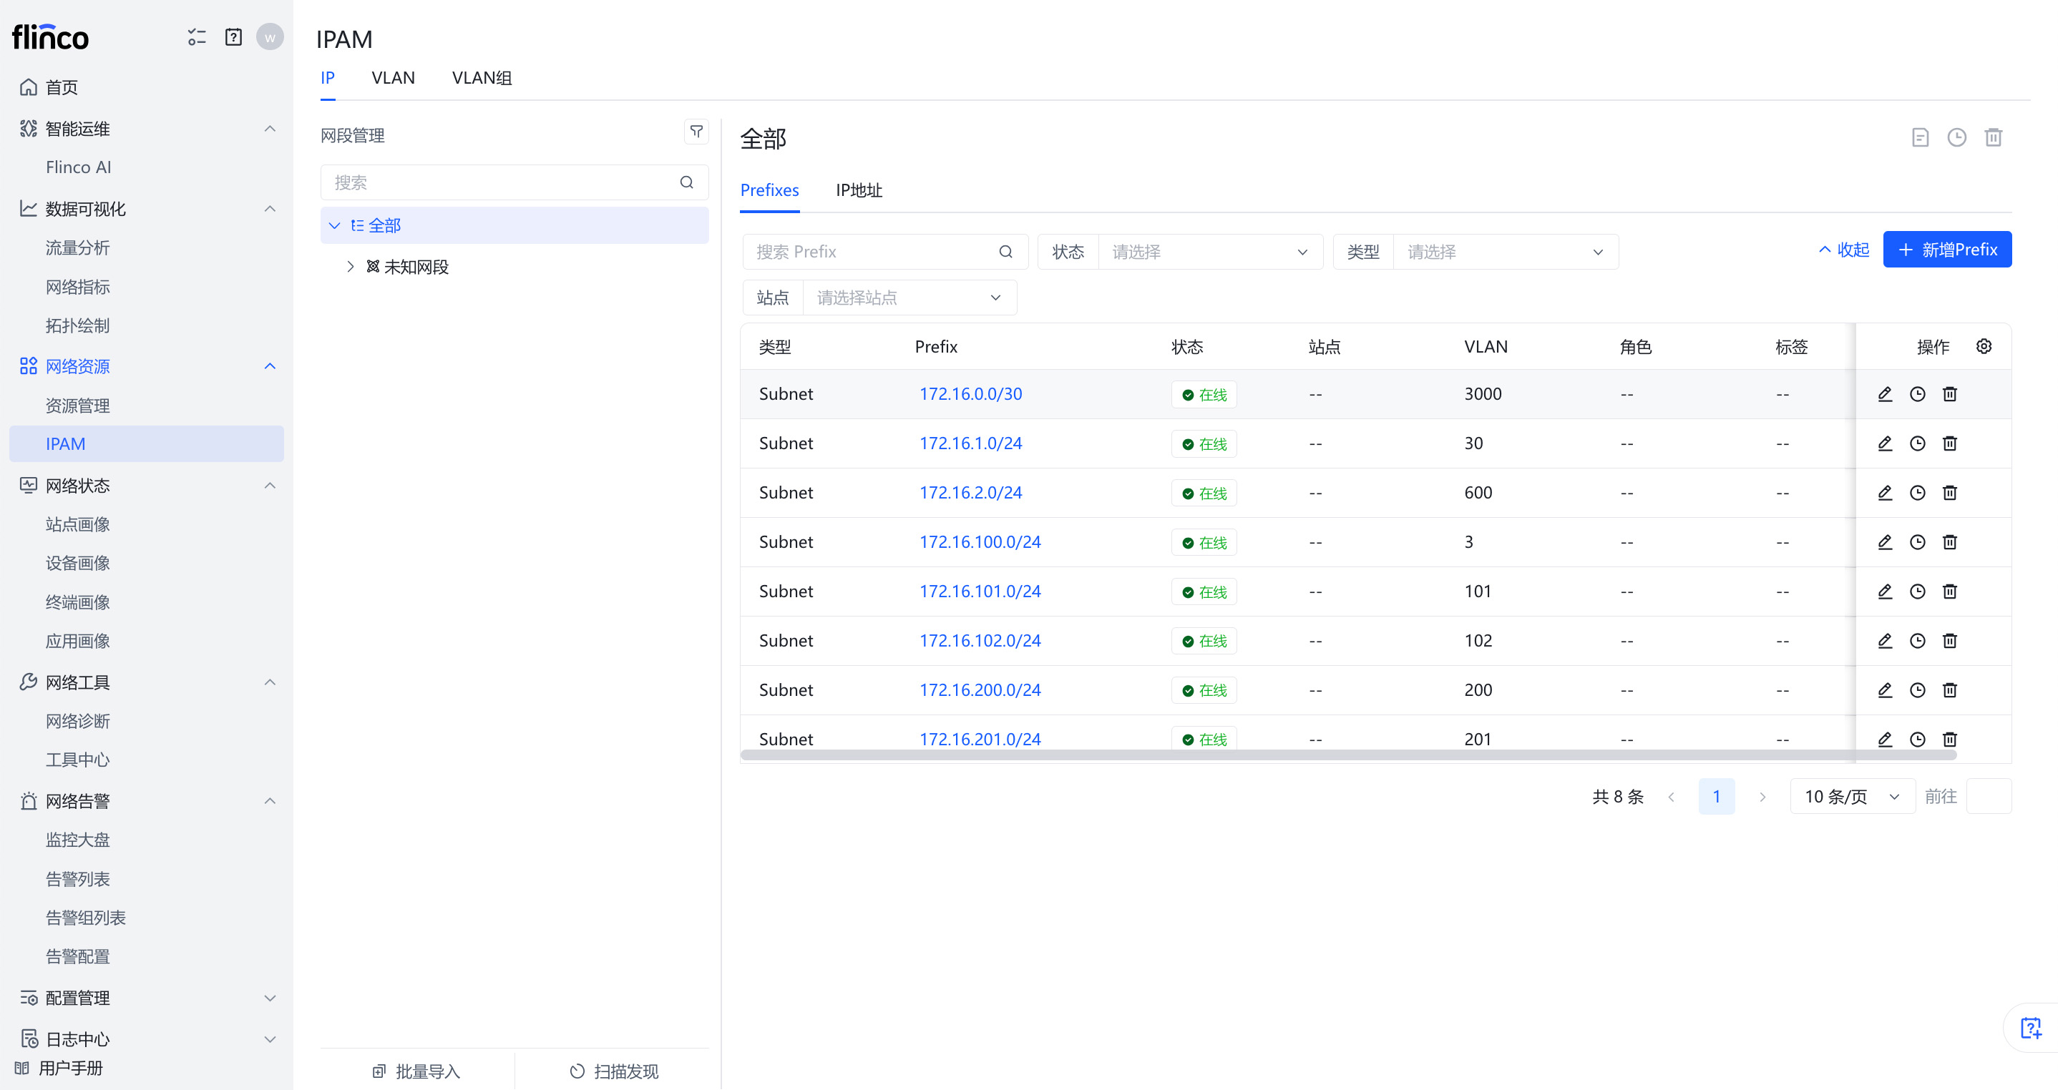Click the filter icon beside 网段管理

(696, 132)
